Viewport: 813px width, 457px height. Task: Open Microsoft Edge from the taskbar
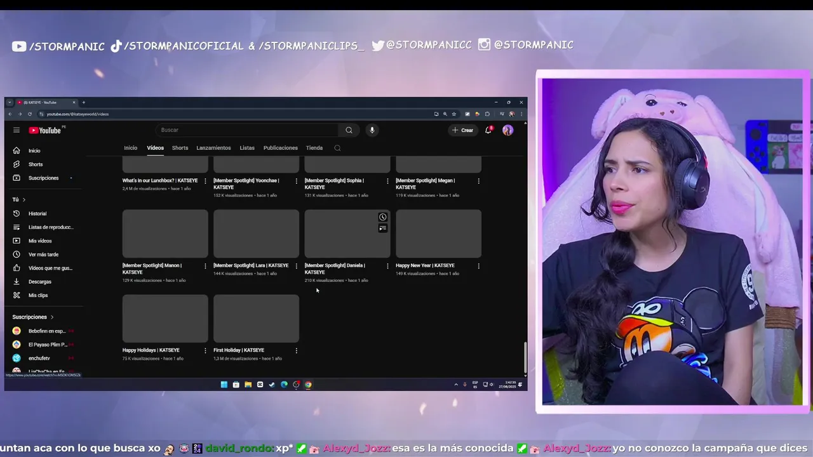[284, 385]
